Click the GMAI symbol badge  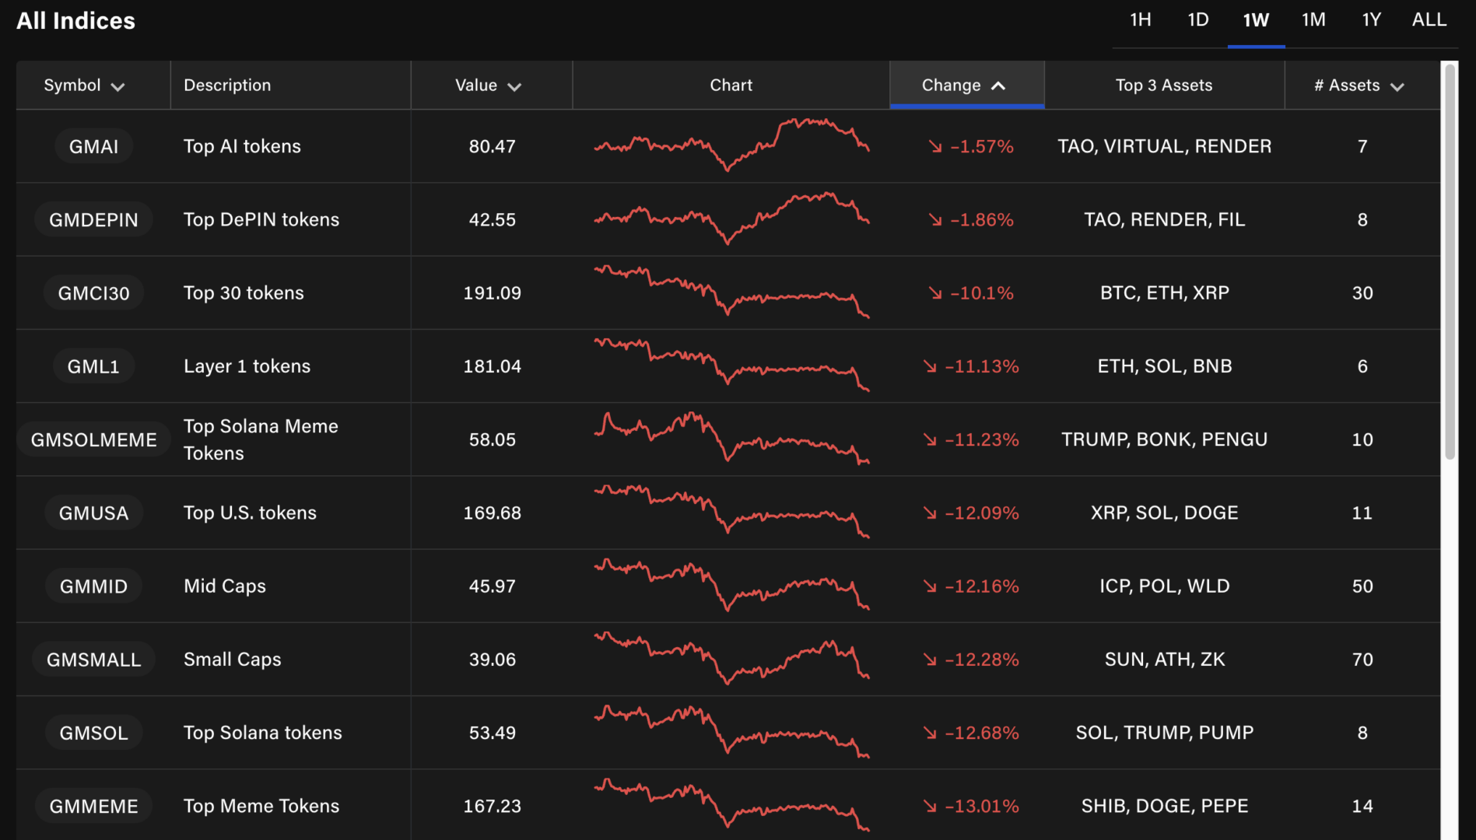coord(93,146)
